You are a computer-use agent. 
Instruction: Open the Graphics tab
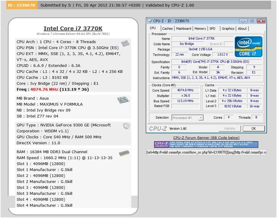pos(228,29)
